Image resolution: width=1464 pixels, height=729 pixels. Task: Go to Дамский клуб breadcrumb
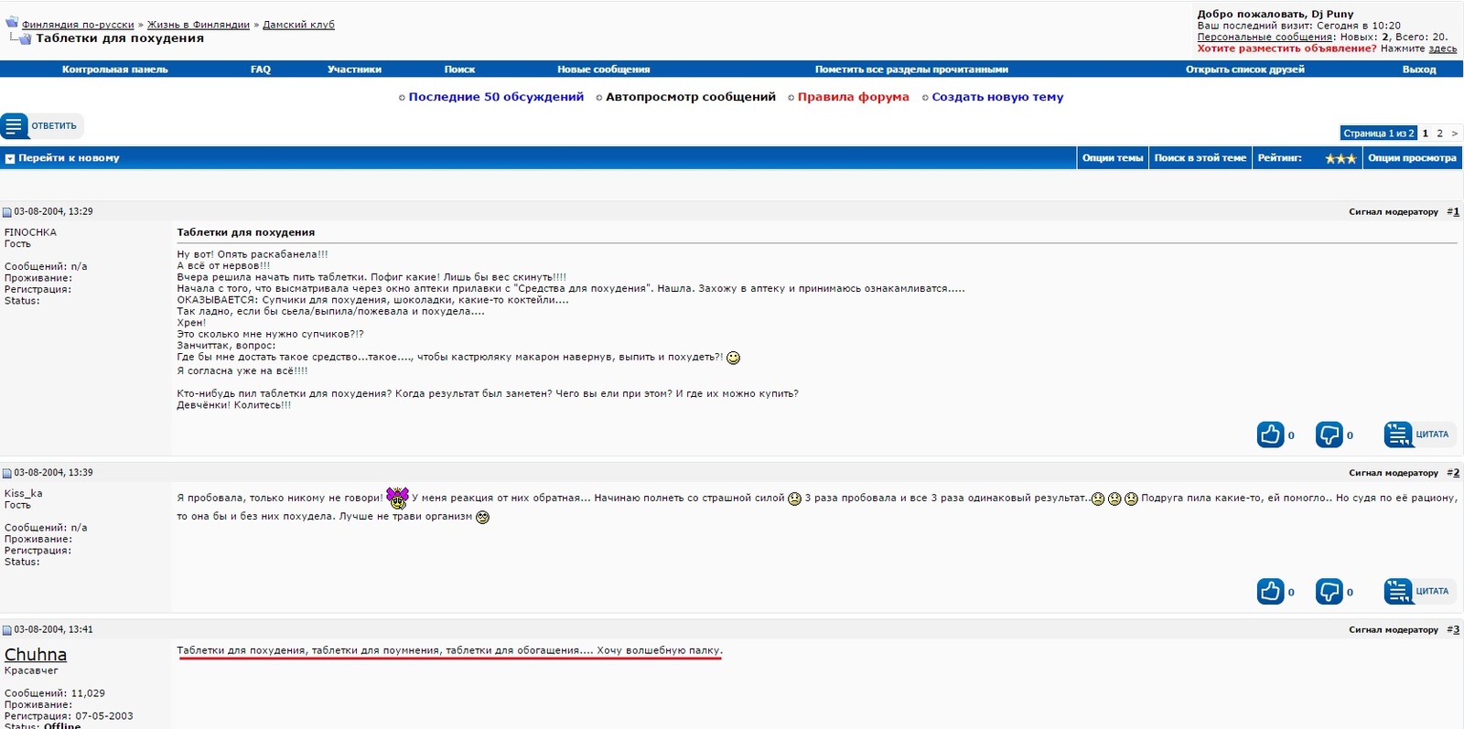[x=298, y=25]
